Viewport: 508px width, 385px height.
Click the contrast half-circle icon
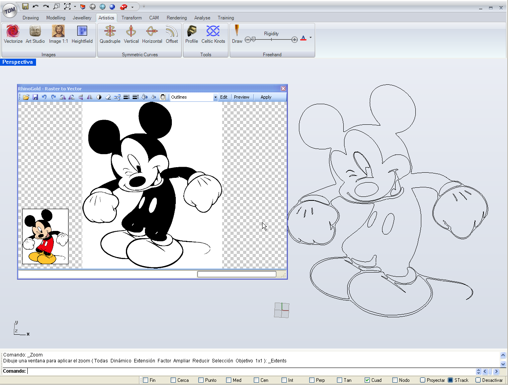click(99, 97)
